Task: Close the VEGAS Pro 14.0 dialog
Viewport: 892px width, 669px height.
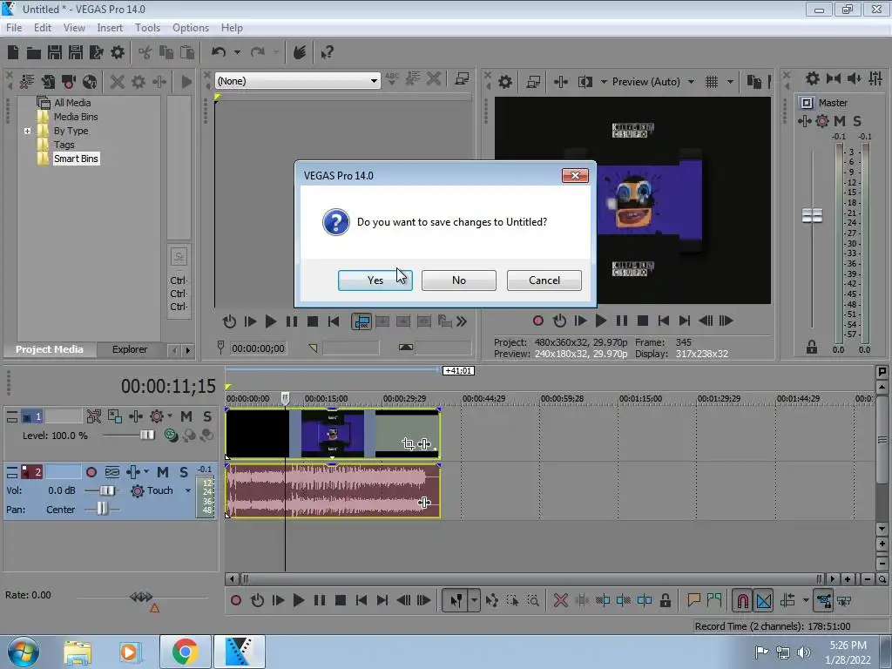Action: click(575, 175)
